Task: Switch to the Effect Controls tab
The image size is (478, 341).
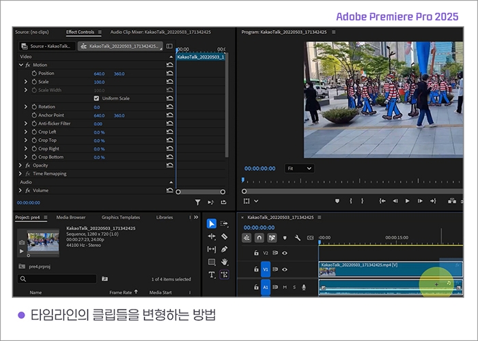Action: 80,32
